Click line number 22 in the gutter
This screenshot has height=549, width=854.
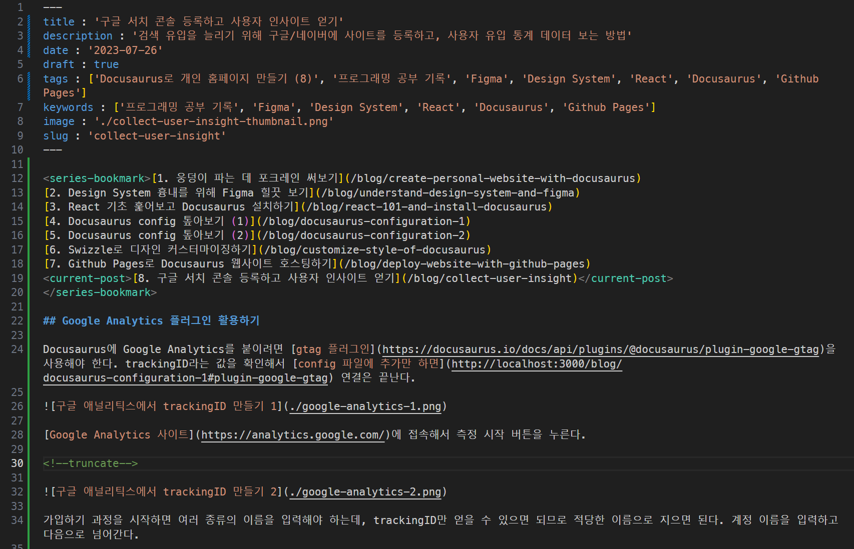point(17,321)
